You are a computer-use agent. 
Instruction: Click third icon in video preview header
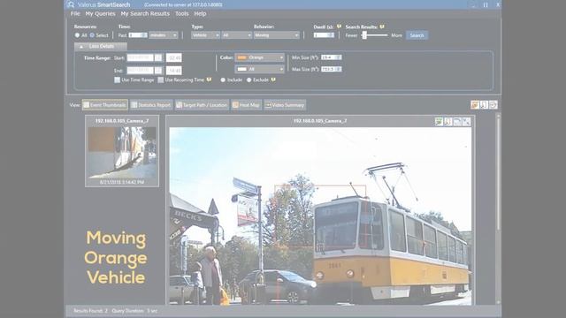(x=457, y=122)
